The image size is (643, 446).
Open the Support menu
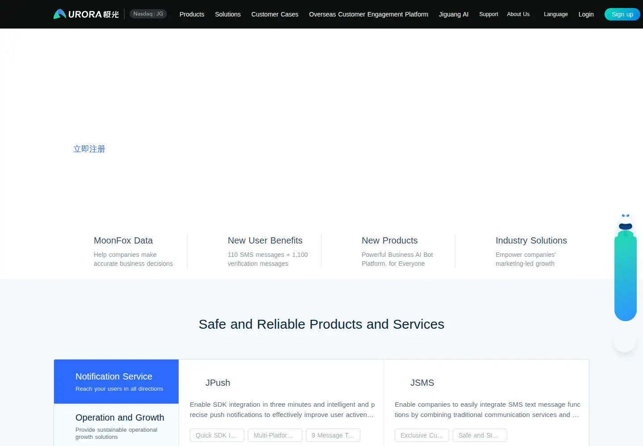(x=489, y=14)
